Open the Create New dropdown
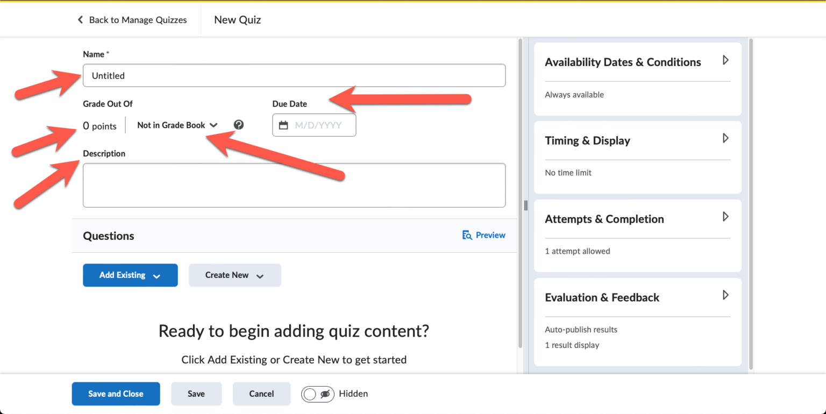The width and height of the screenshot is (826, 414). coord(235,275)
